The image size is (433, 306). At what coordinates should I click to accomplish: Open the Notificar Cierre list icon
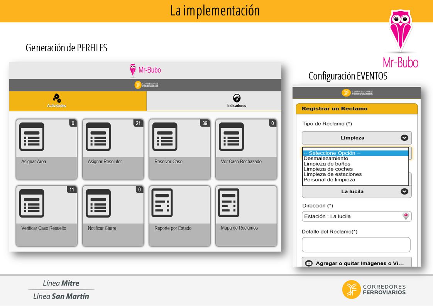[98, 203]
